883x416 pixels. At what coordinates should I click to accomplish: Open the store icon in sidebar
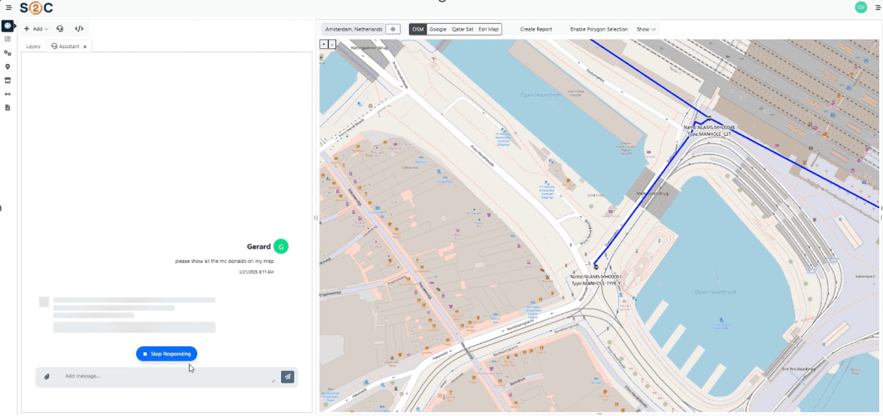[x=8, y=80]
